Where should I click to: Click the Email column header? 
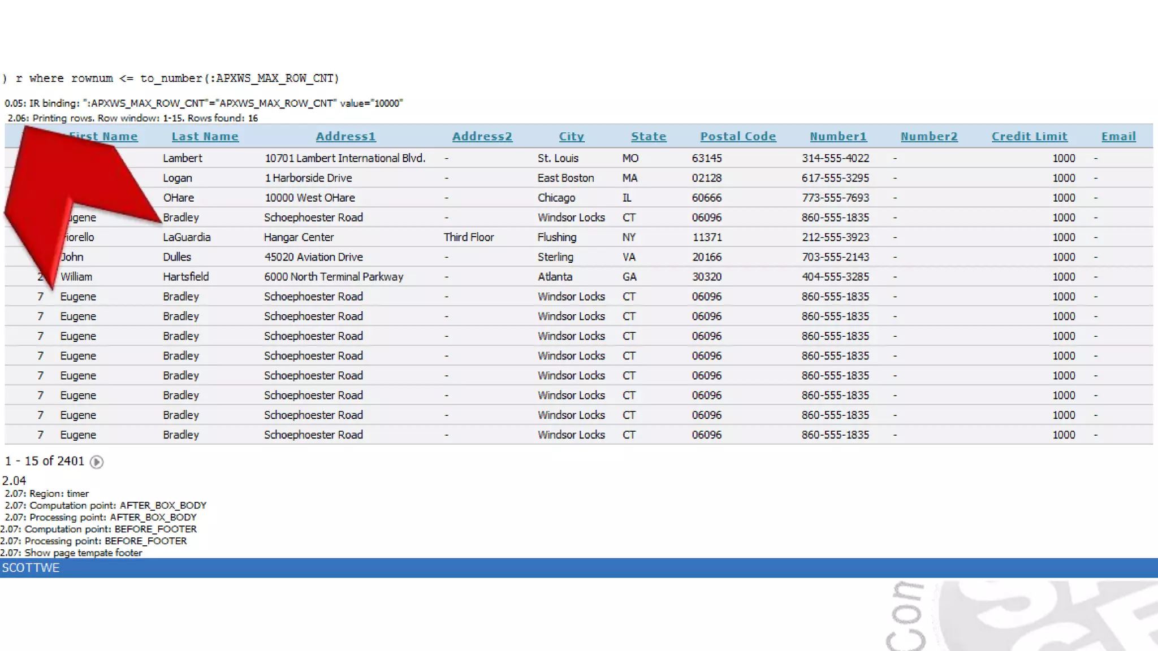point(1118,136)
